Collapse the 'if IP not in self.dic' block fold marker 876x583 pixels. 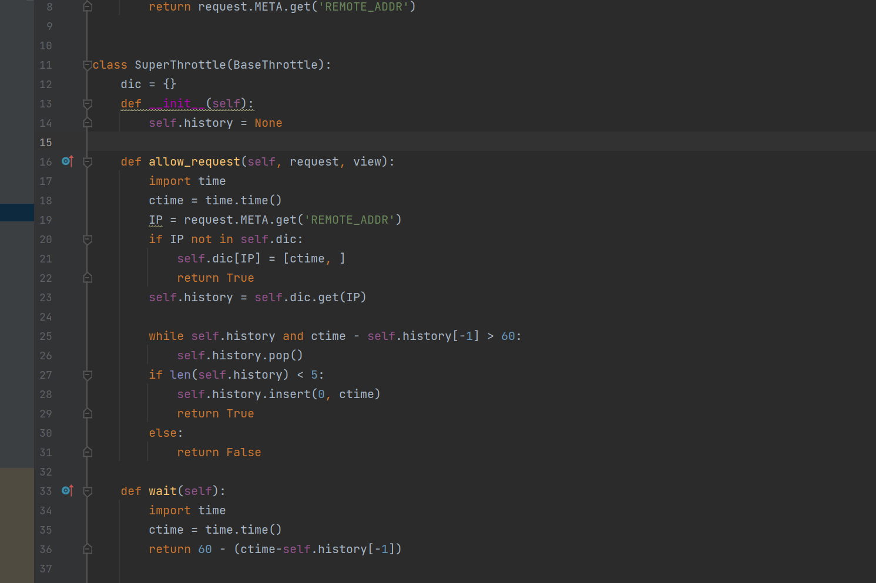88,239
